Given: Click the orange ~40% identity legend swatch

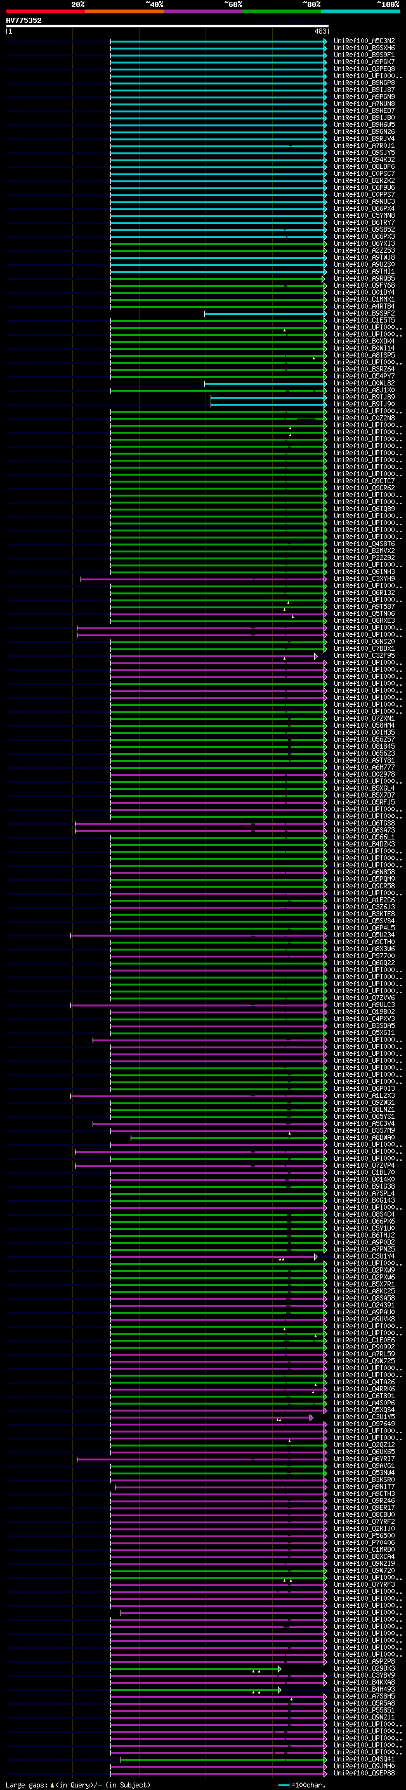Looking at the screenshot, I should (x=124, y=11).
